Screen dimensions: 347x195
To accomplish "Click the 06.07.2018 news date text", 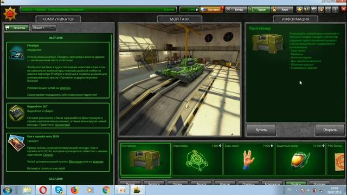I will pos(55,38).
